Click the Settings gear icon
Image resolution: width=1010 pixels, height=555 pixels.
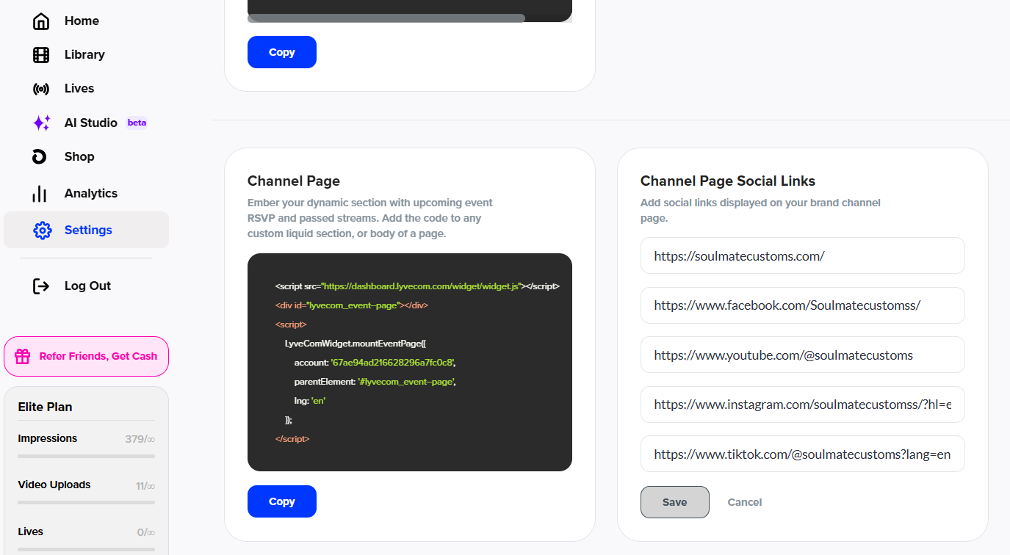pos(43,231)
